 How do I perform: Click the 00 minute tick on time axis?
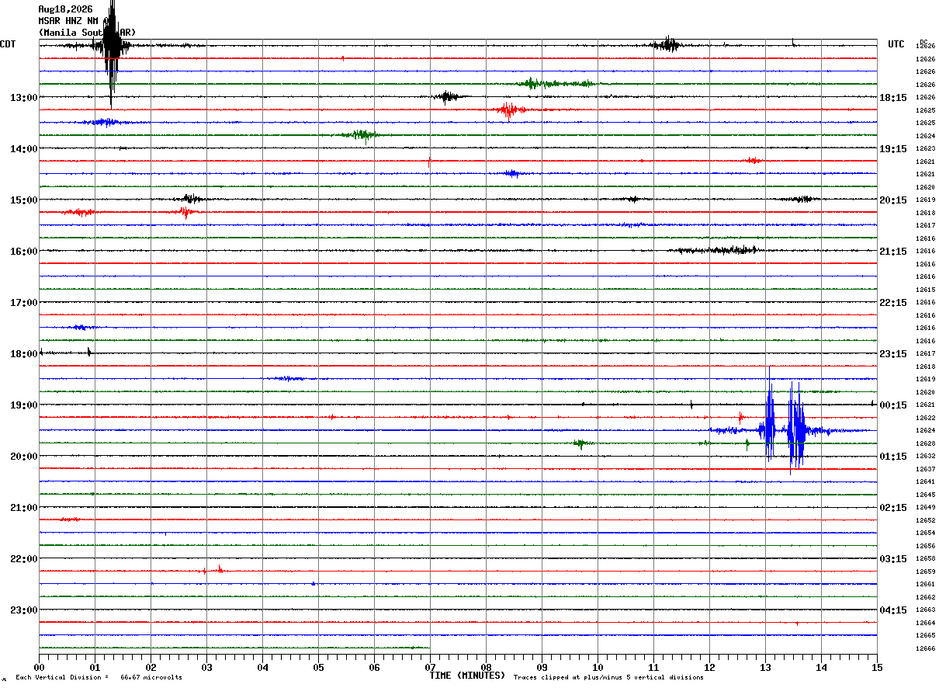pyautogui.click(x=39, y=667)
